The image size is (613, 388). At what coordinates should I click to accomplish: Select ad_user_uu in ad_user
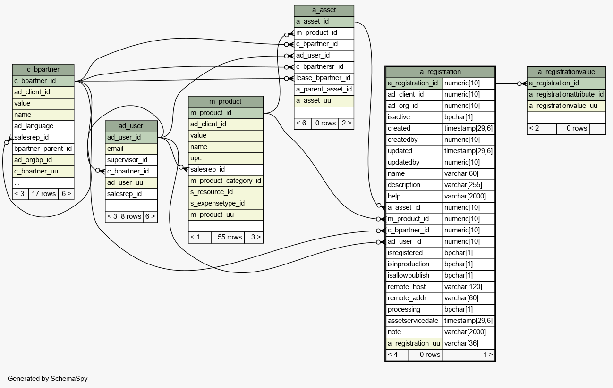click(x=131, y=183)
